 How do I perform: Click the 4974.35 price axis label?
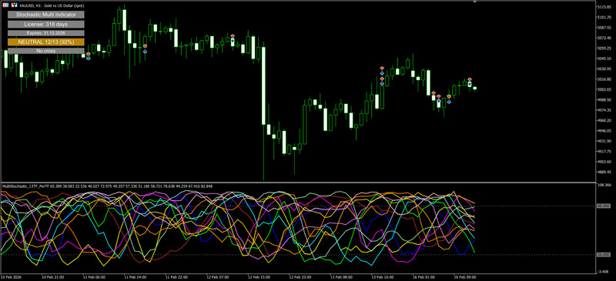coord(604,110)
